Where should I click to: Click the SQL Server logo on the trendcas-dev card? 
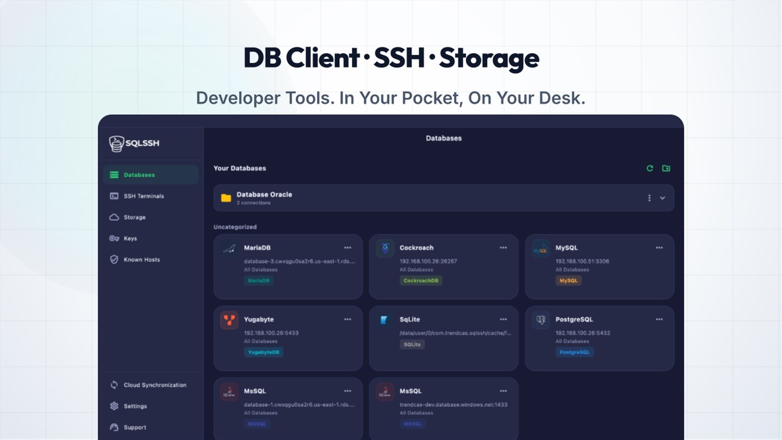tap(385, 392)
